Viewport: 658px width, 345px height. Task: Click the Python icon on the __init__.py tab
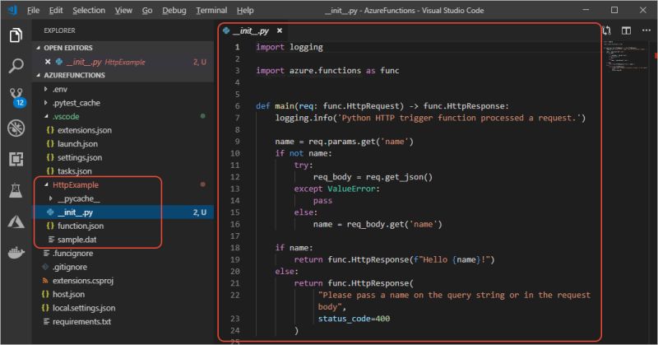pyautogui.click(x=227, y=30)
